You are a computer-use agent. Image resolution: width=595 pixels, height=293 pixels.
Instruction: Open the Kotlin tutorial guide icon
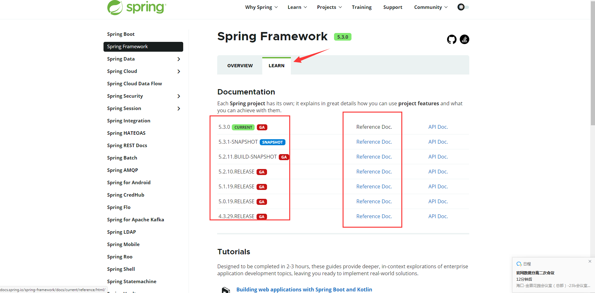(226, 290)
